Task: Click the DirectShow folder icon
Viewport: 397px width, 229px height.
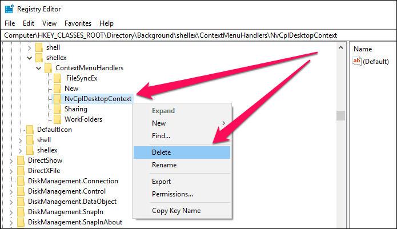Action: 21,160
